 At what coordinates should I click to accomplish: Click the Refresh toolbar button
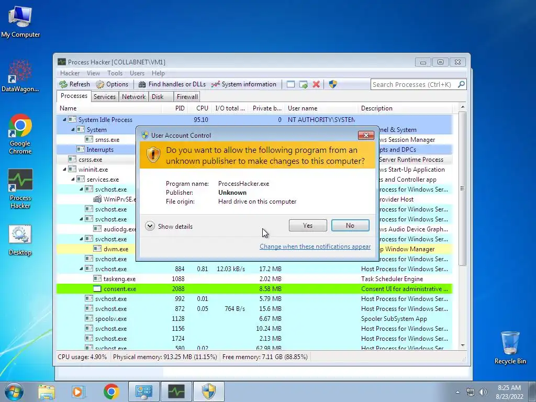(74, 84)
